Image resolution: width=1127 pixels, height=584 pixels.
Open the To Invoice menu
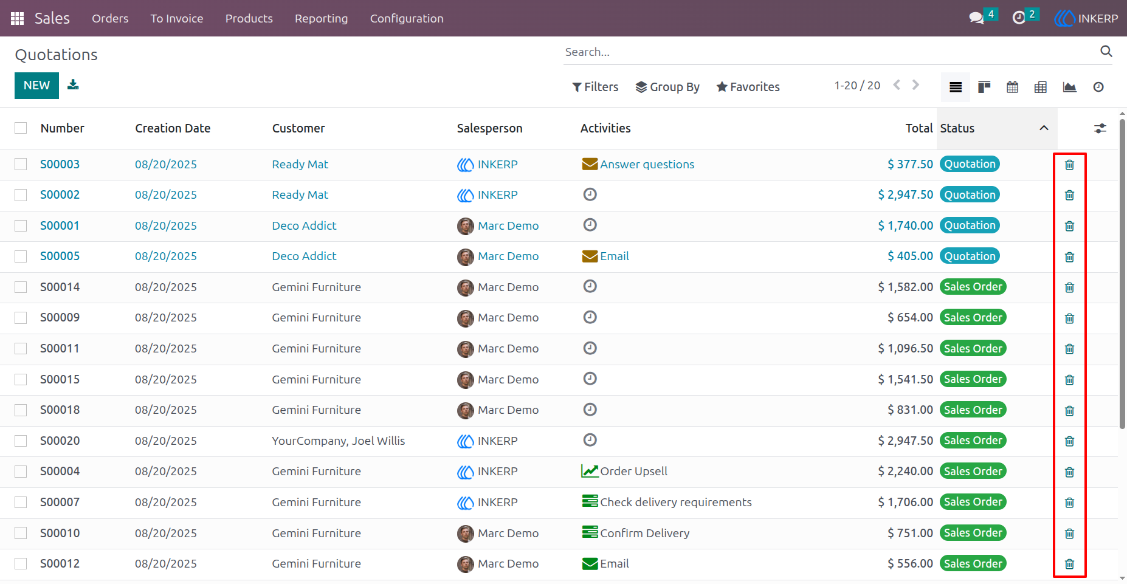click(177, 18)
